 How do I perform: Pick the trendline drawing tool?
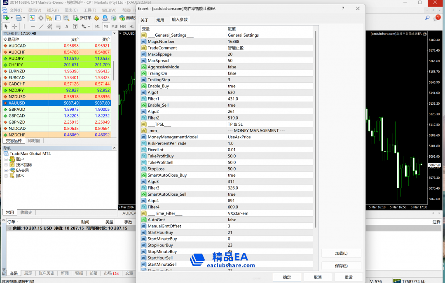point(41,26)
